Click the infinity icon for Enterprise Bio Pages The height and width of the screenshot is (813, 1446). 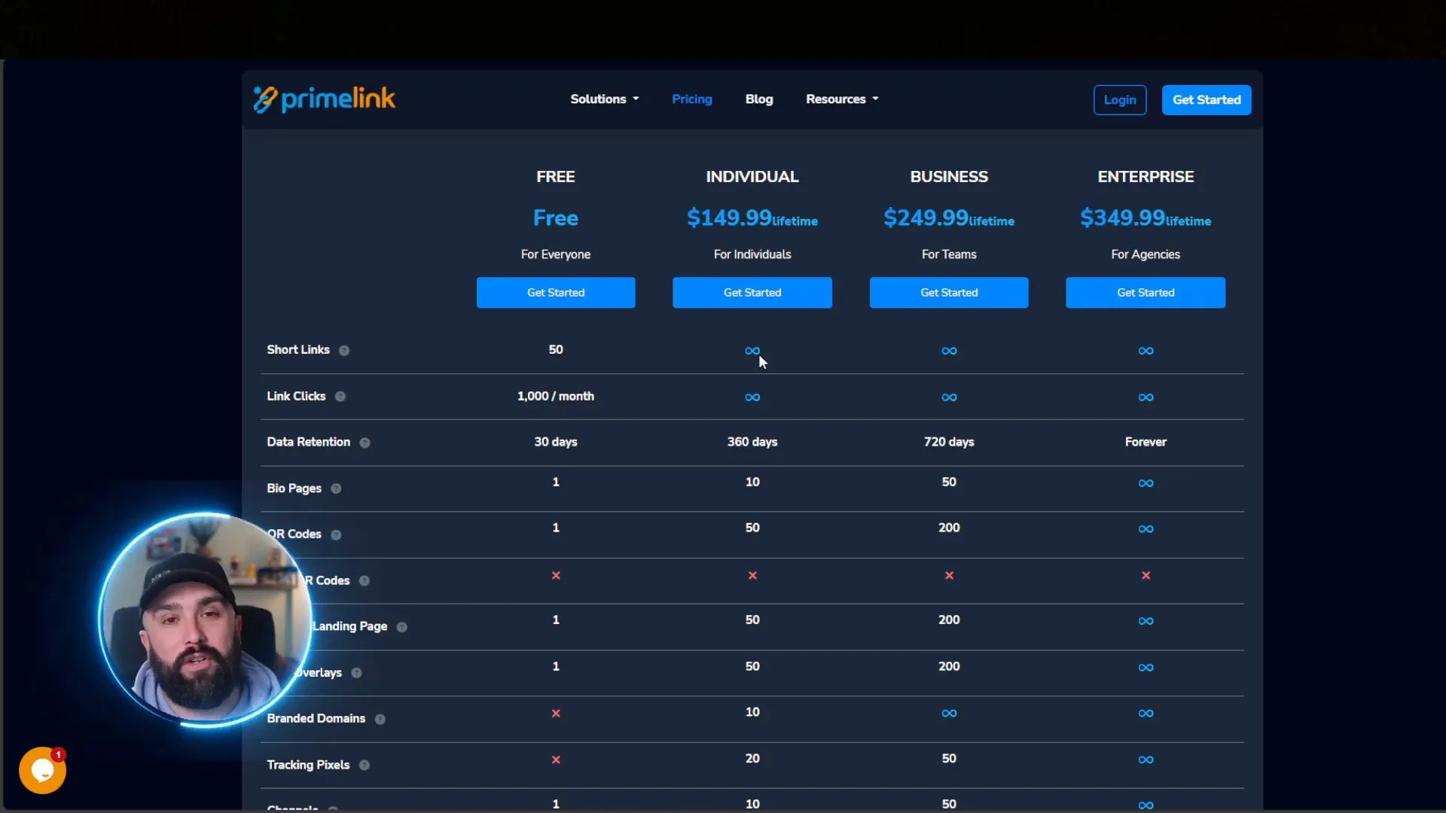click(x=1146, y=483)
